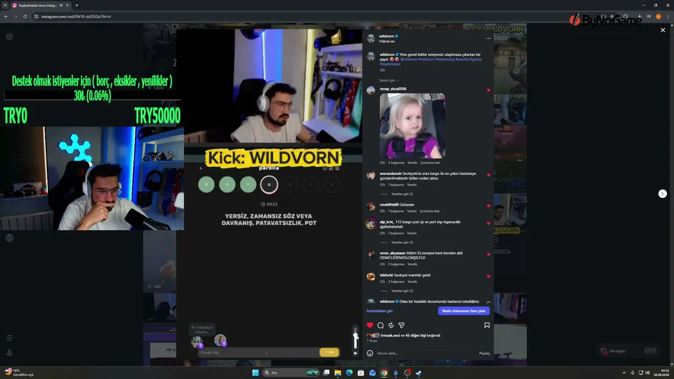Open the weather widget on the taskbar
Screen dimensions: 674x379
pyautogui.click(x=19, y=373)
